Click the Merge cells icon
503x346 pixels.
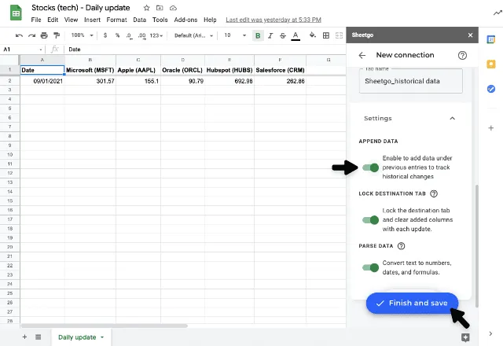(x=339, y=35)
